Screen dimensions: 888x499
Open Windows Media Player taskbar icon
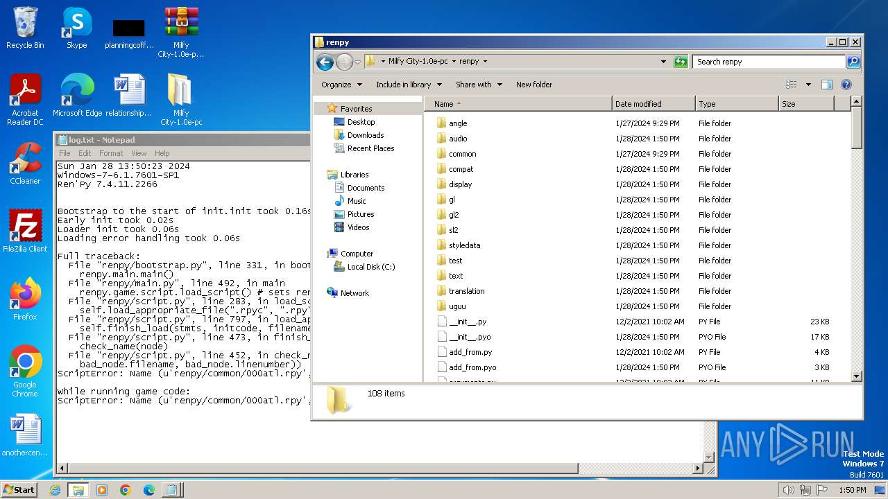coord(102,490)
